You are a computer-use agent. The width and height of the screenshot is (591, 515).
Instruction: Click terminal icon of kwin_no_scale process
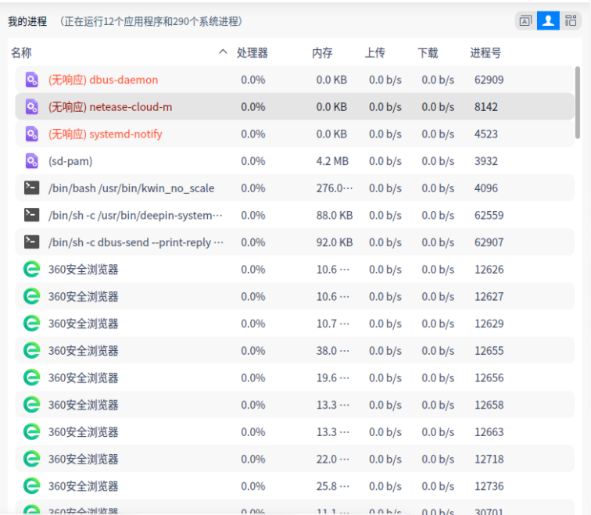[x=31, y=188]
